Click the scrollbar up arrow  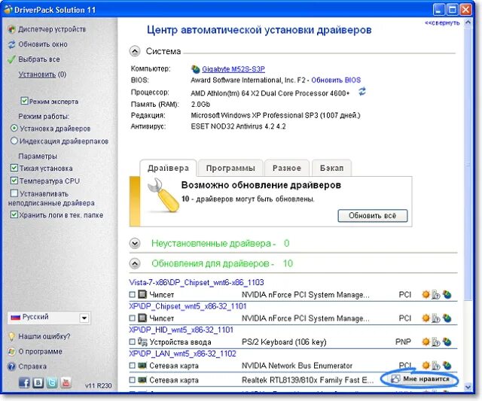point(468,23)
